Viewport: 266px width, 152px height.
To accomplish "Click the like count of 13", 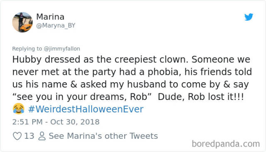I will click(29, 136).
